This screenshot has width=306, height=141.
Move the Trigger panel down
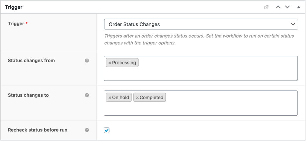pos(287,7)
